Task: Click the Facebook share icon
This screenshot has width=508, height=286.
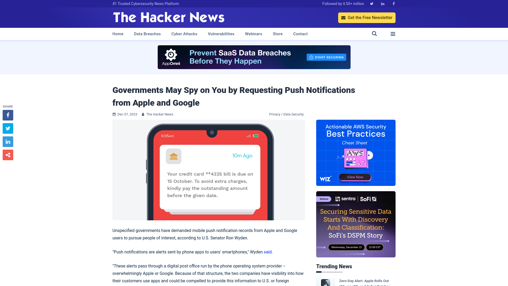Action: [8, 115]
